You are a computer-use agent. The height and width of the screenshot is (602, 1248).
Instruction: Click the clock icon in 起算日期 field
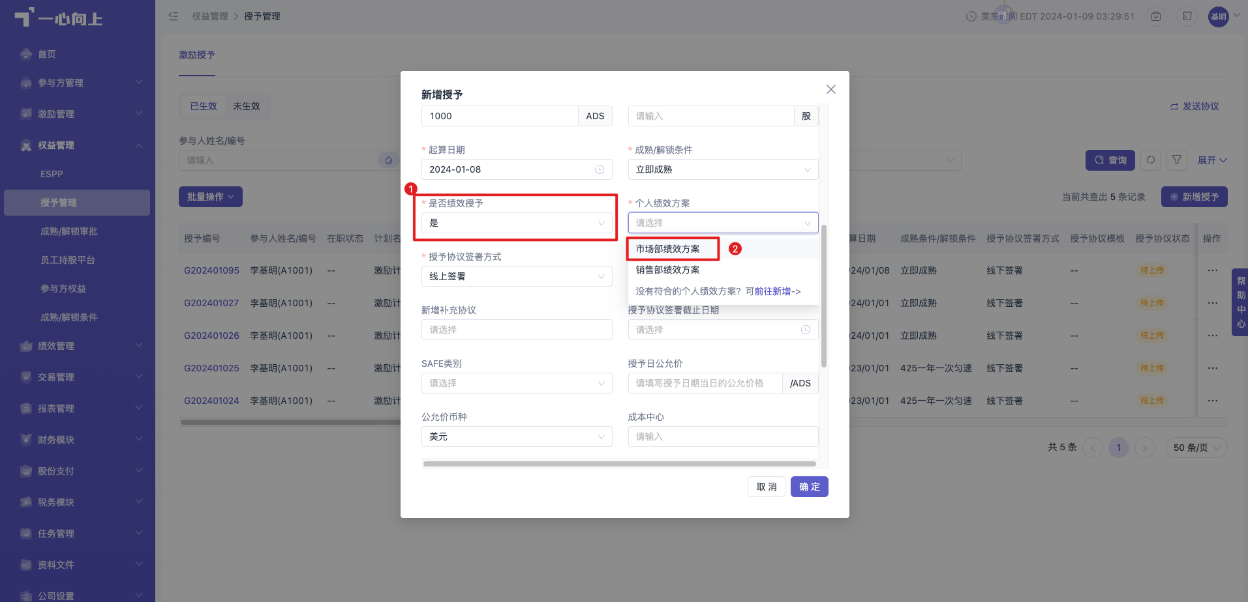tap(600, 169)
